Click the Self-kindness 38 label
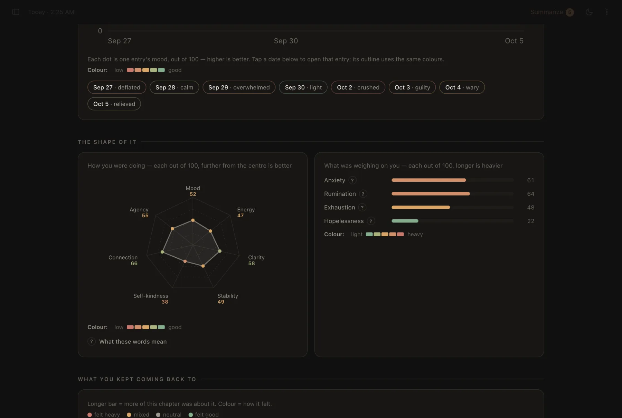622x418 pixels. tap(151, 299)
